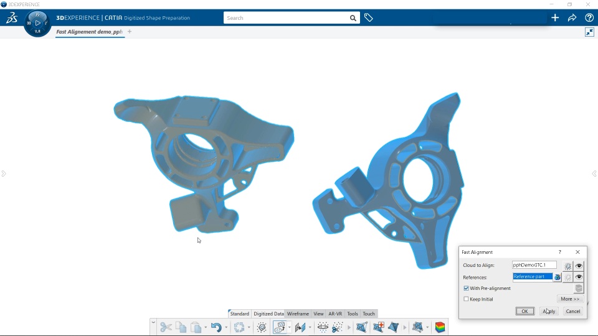Click the new tab plus button
Viewport: 598px width, 336px height.
(130, 32)
